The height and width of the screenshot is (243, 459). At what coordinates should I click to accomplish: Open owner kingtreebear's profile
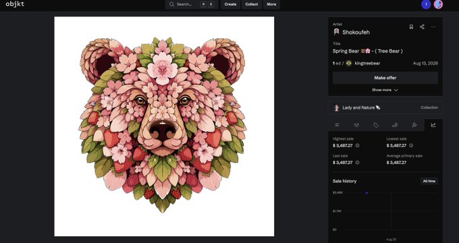367,63
